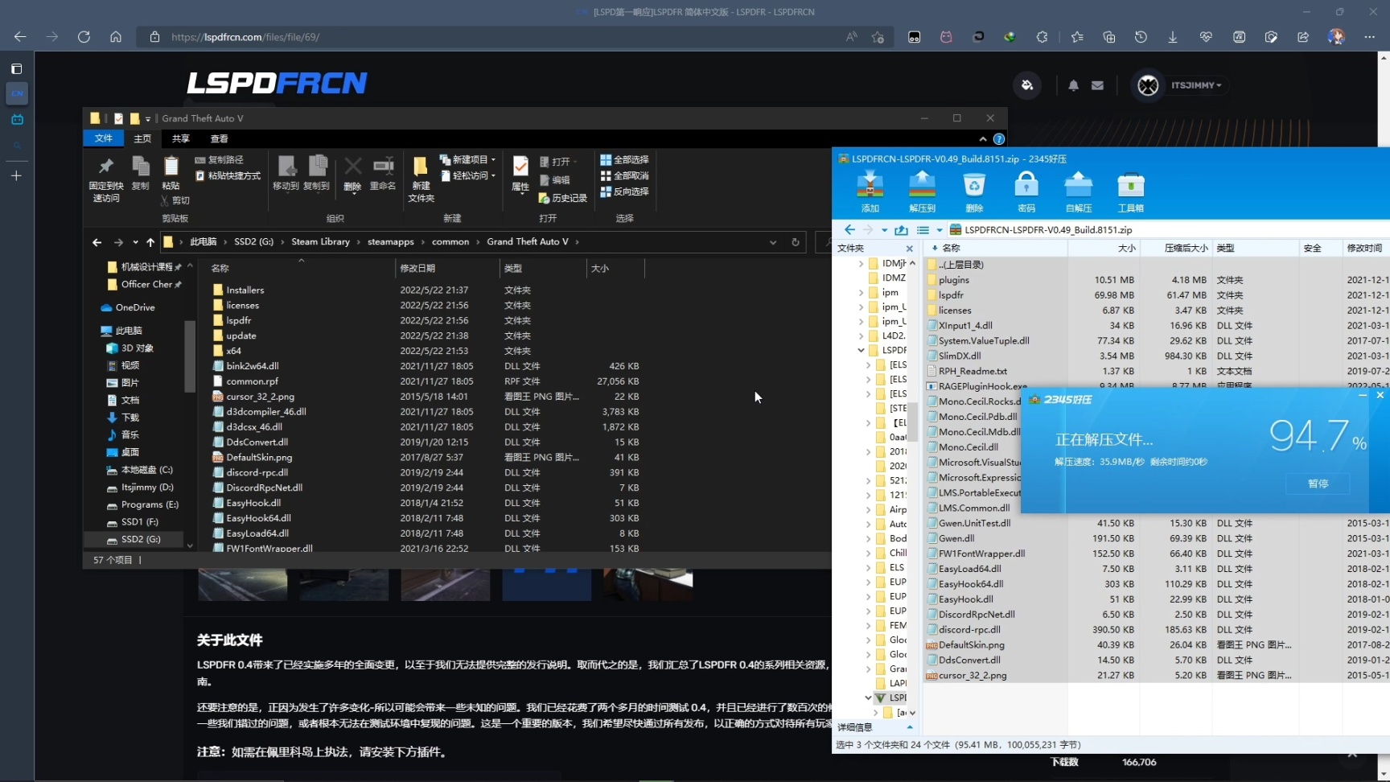Image resolution: width=1390 pixels, height=782 pixels.
Task: Open the 新建项目 dropdown in Explorer ribbon
Action: click(x=467, y=160)
